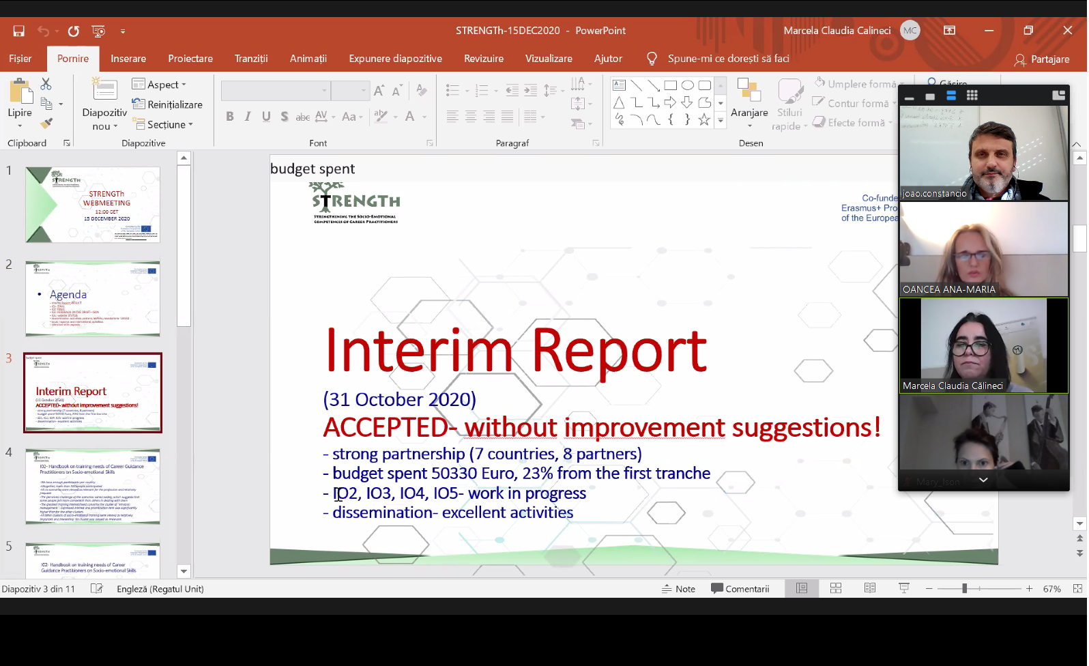Select slide 4 thumbnail in the slide panel
This screenshot has height=666, width=1089.
tap(93, 487)
